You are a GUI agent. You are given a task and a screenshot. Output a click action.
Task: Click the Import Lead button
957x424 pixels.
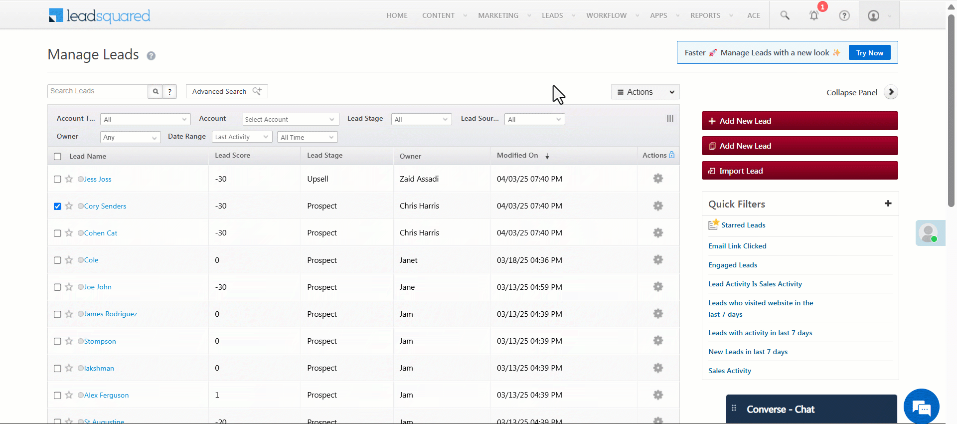coord(799,171)
